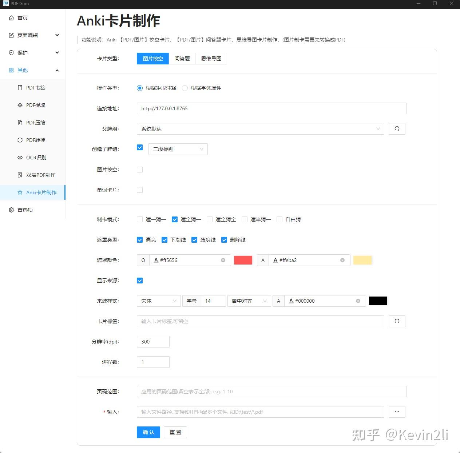The height and width of the screenshot is (453, 460).
Task: Click the 进程数 input field
Action: coord(153,362)
